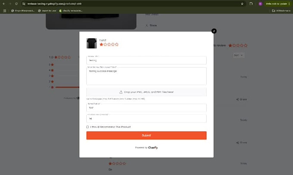The height and width of the screenshot is (175, 293).
Task: Open the All Bookmarks folder
Action: coord(281,11)
